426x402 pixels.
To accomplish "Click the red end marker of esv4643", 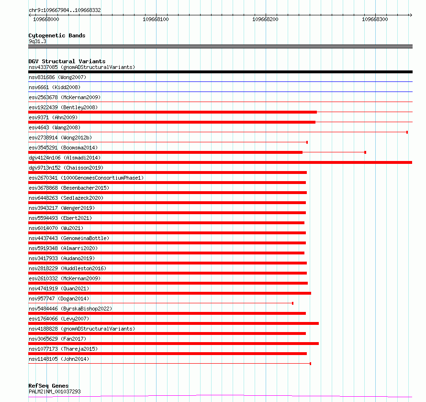I will click(407, 132).
